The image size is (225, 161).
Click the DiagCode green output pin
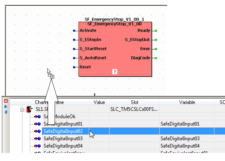pyautogui.click(x=156, y=58)
